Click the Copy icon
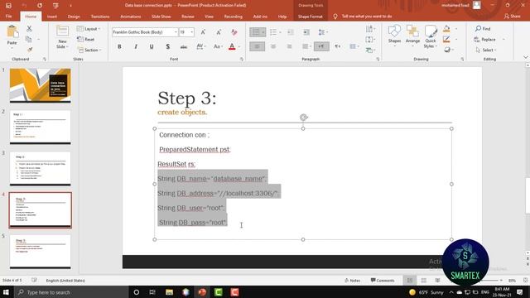The width and height of the screenshot is (530, 298). 29,39
